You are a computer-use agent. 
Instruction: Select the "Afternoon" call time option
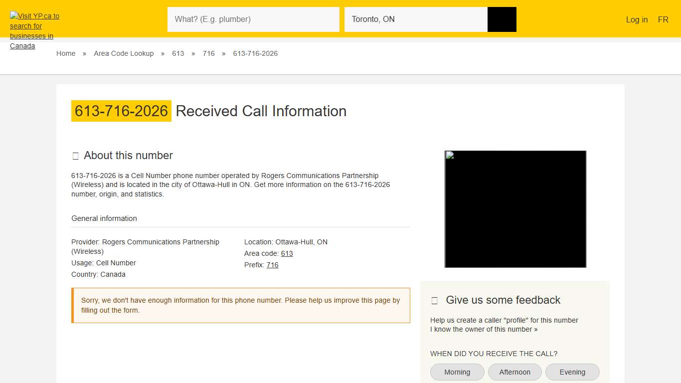point(514,372)
